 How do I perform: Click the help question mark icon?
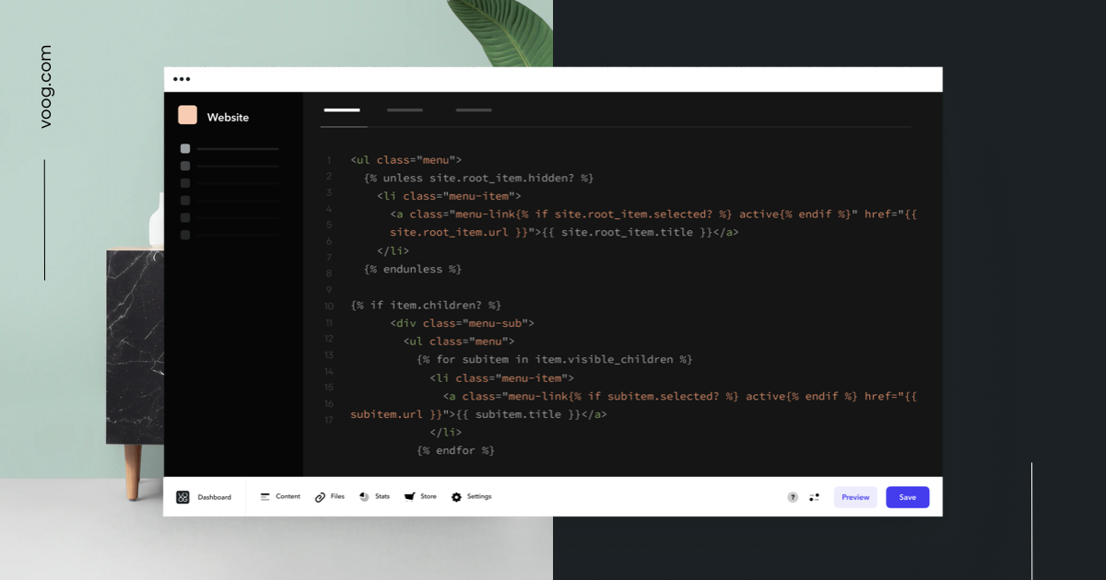tap(792, 496)
